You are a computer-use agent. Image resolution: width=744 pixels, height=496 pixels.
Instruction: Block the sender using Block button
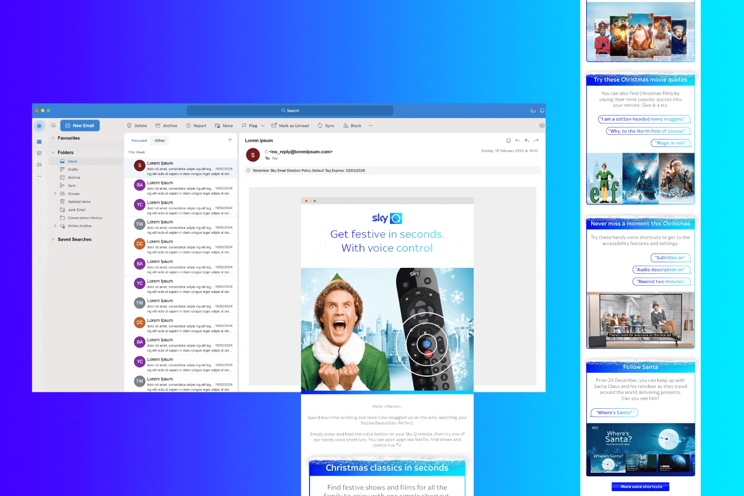pos(352,125)
